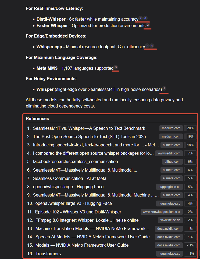The width and height of the screenshot is (200, 259).
Task: Open Episode 102 Whisper V3 und Distil-Whisper
Action: pyautogui.click(x=78, y=212)
